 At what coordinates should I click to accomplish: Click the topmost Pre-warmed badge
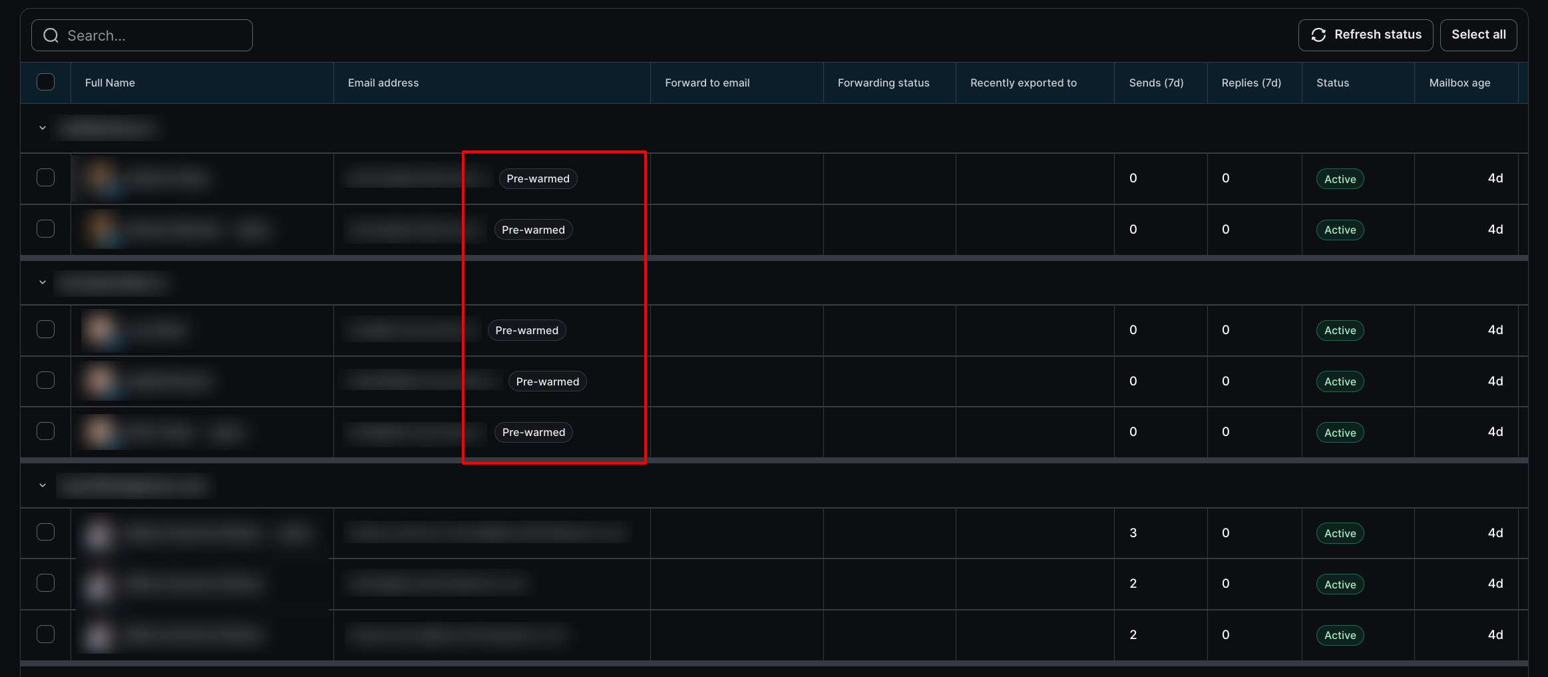pos(538,178)
